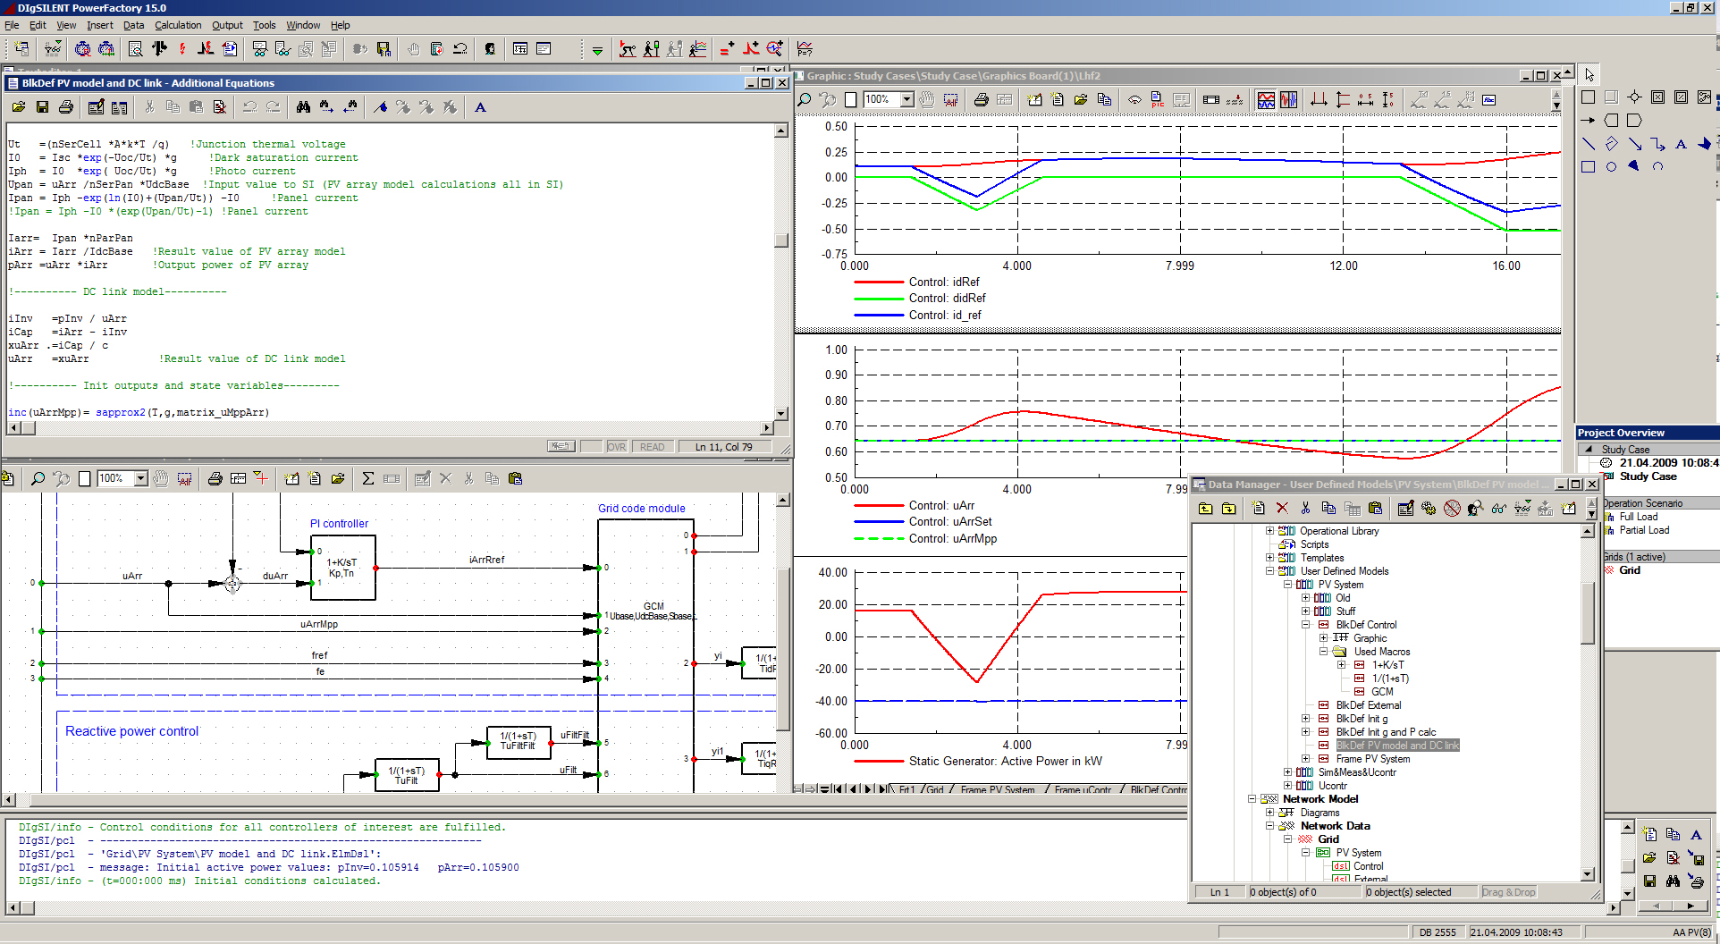Click the start simulation traffic-light icon
Screen dimensions: 1720x944
coord(652,48)
